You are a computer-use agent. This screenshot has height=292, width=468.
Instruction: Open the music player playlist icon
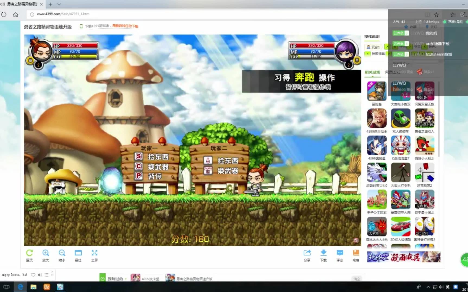(47, 275)
